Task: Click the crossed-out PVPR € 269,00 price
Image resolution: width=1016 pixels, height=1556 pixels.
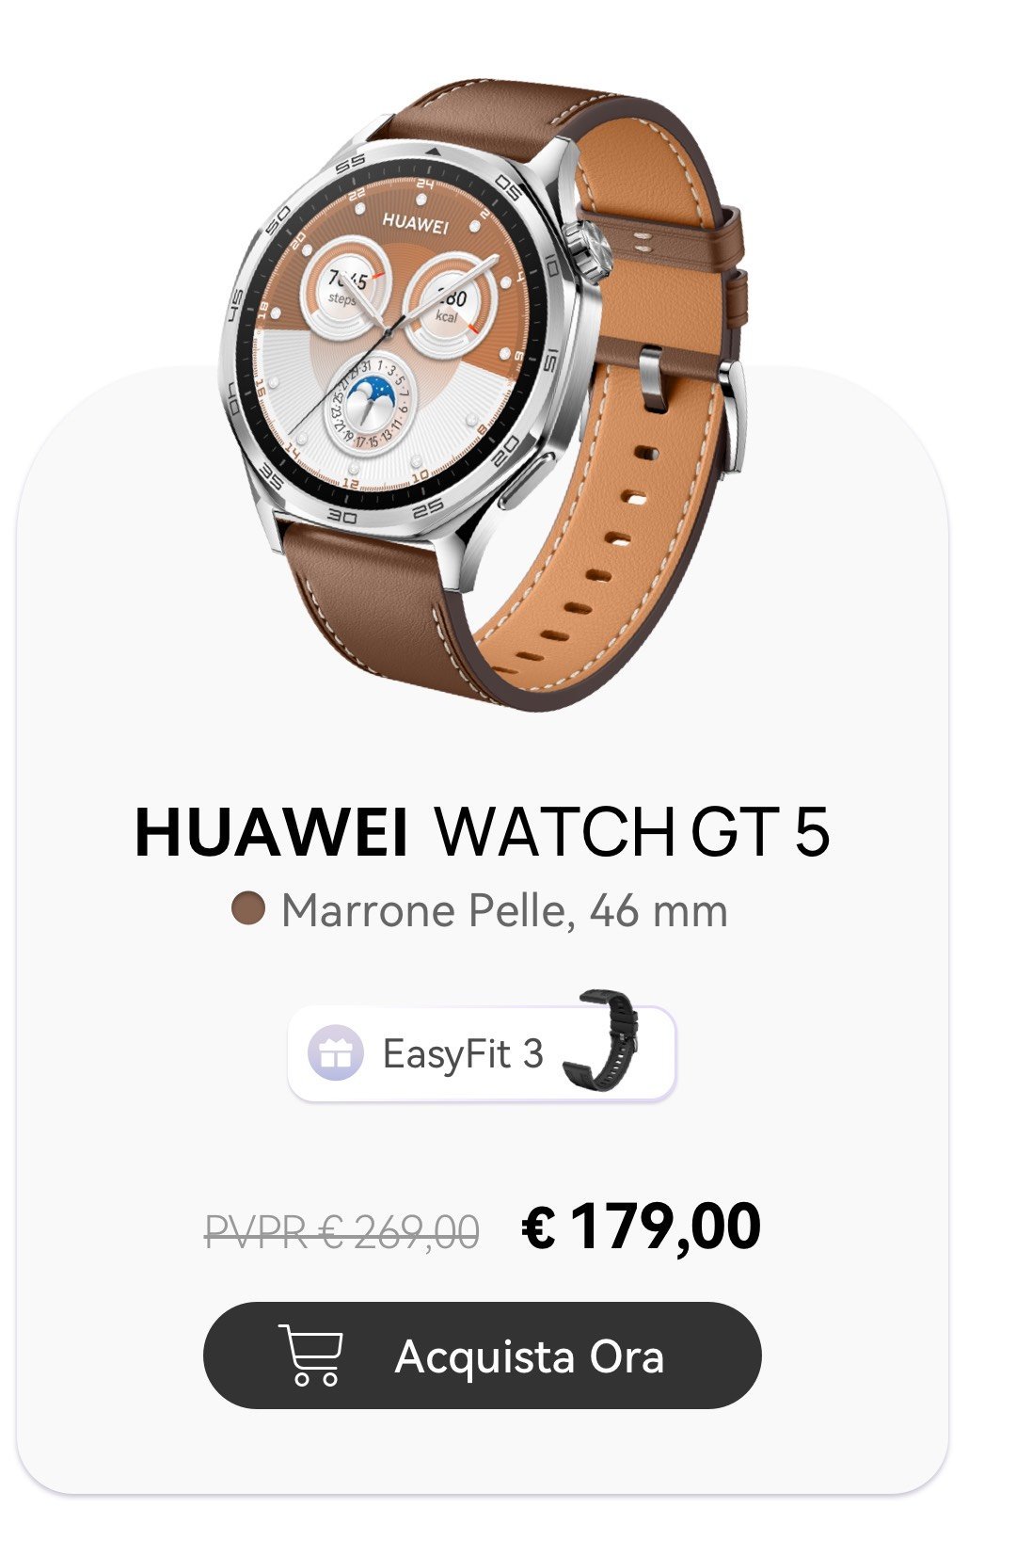Action: coord(342,1231)
